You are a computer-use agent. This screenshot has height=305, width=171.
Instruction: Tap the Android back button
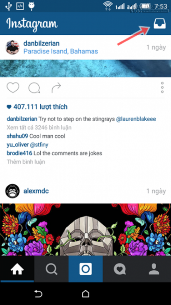(38, 294)
